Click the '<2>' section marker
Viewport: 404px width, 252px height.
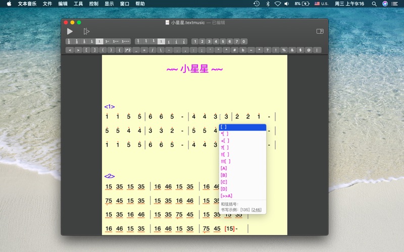(x=109, y=176)
